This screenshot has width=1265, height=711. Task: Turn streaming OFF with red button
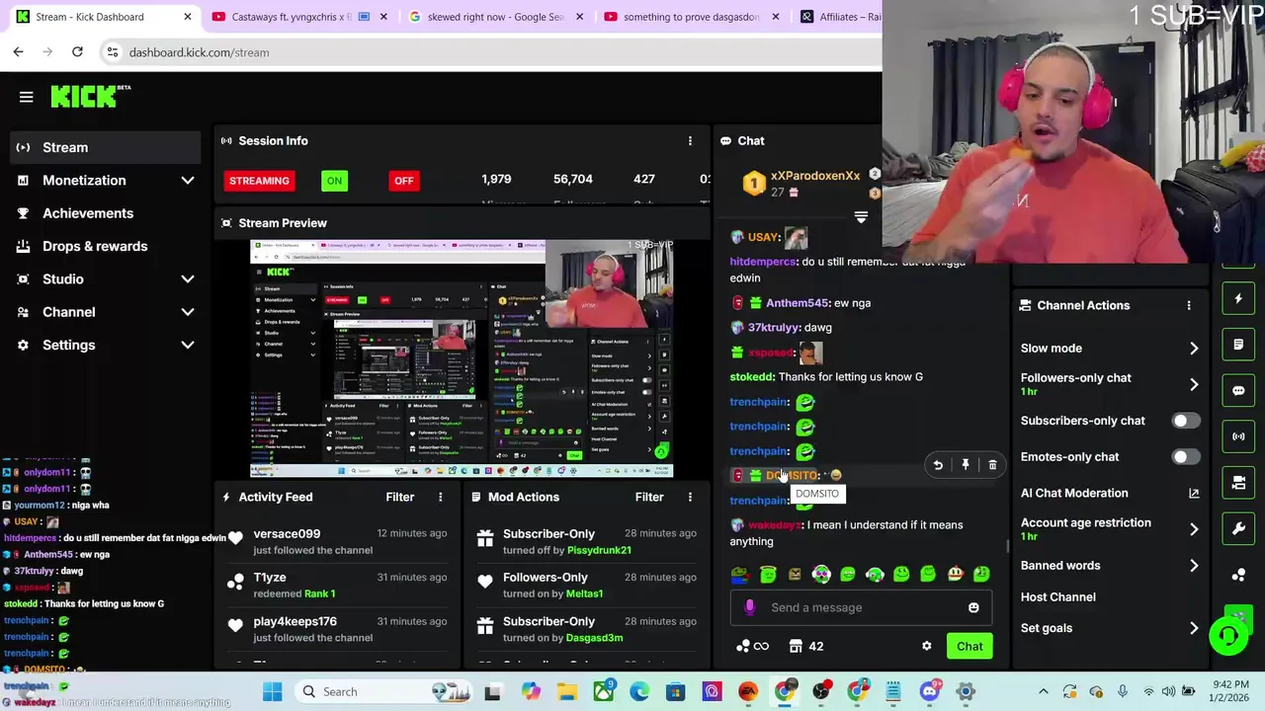coord(403,181)
